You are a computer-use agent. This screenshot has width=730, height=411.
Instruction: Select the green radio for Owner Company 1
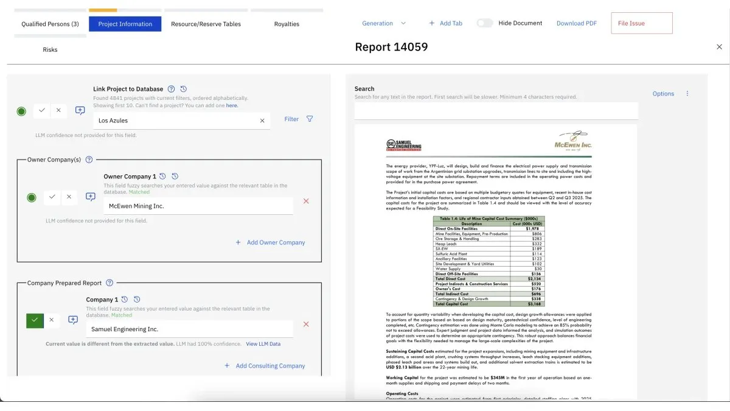32,197
